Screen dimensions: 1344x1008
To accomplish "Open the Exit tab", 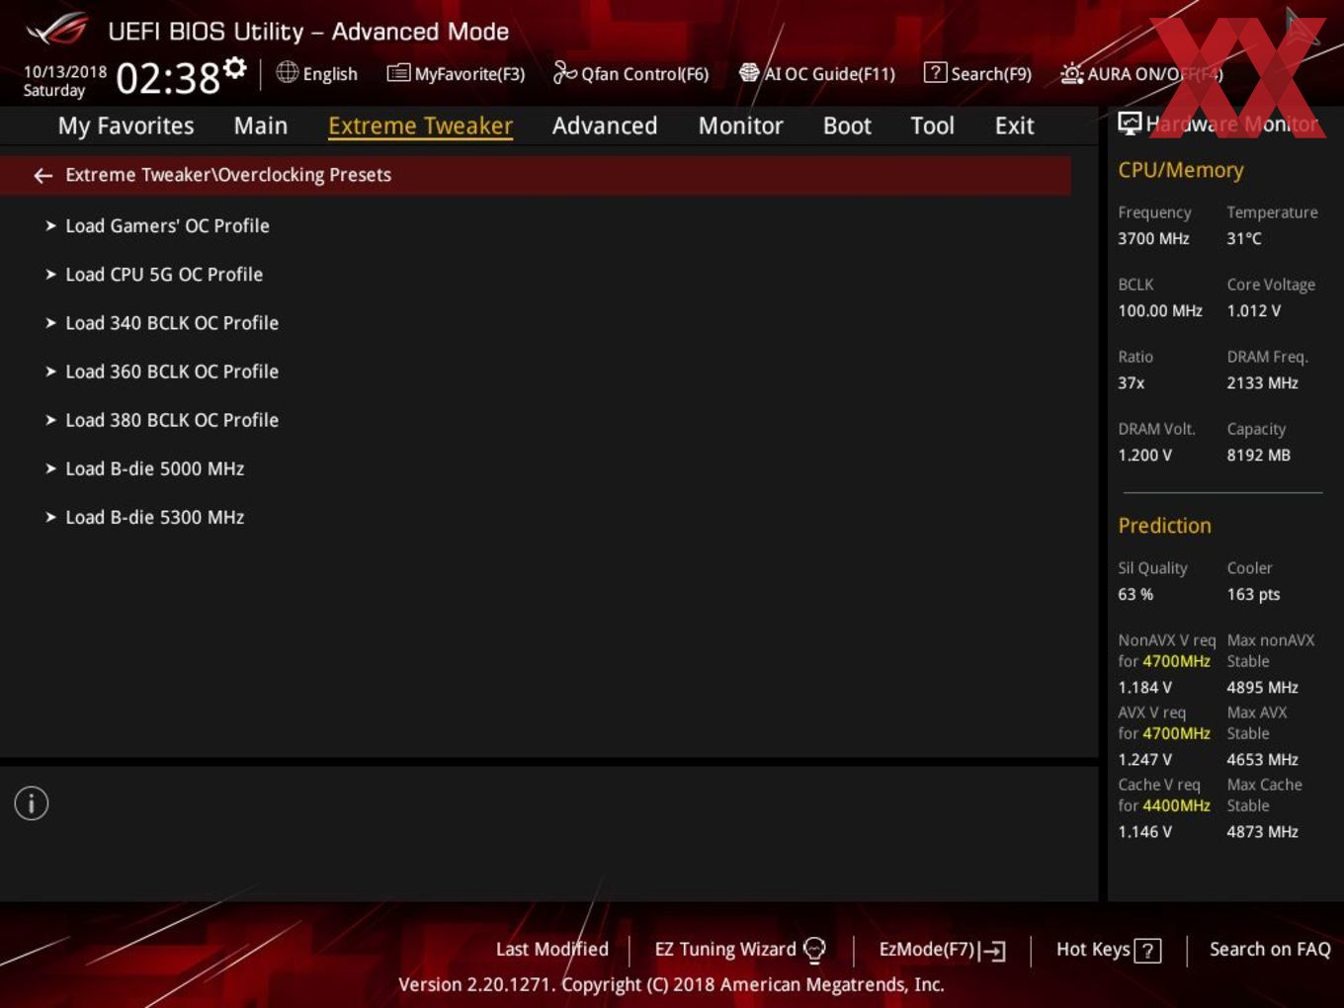I will (1014, 126).
